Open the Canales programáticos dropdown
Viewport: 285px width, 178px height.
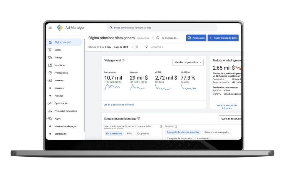[188, 62]
